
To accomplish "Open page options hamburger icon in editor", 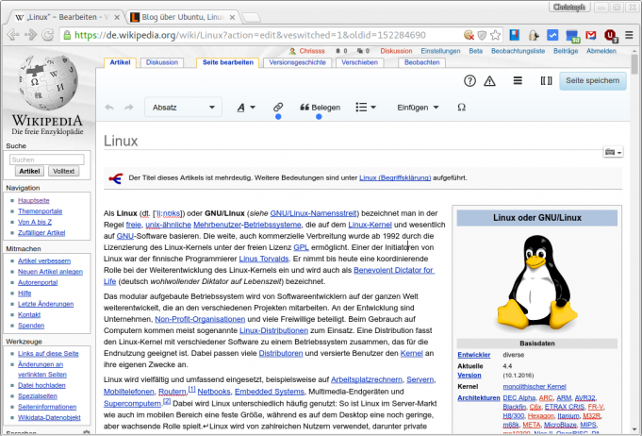I will click(518, 81).
